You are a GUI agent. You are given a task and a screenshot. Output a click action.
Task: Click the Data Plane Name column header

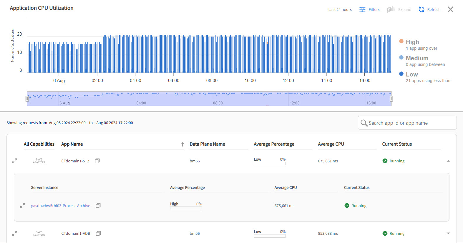[x=207, y=144]
